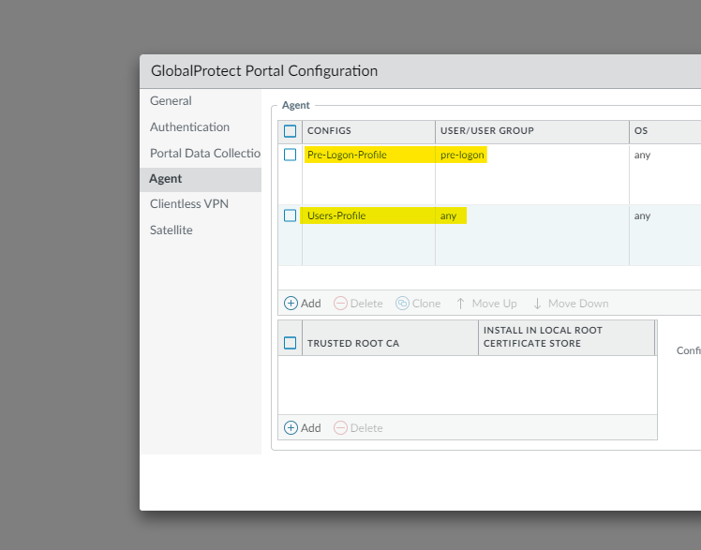Image resolution: width=701 pixels, height=550 pixels.
Task: Open the General tab
Action: coord(171,101)
